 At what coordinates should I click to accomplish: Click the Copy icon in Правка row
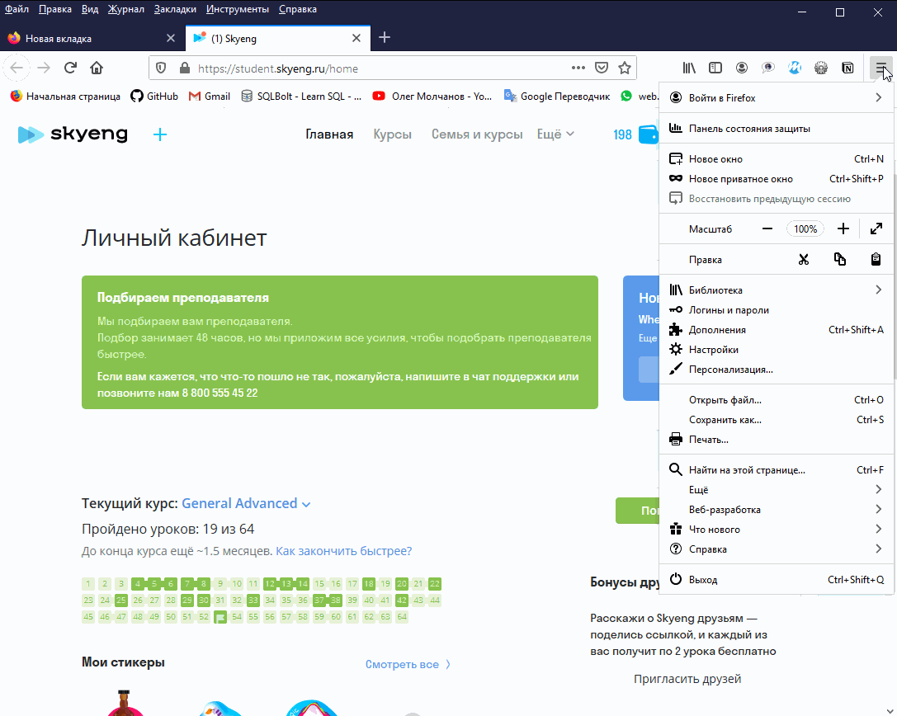[840, 260]
